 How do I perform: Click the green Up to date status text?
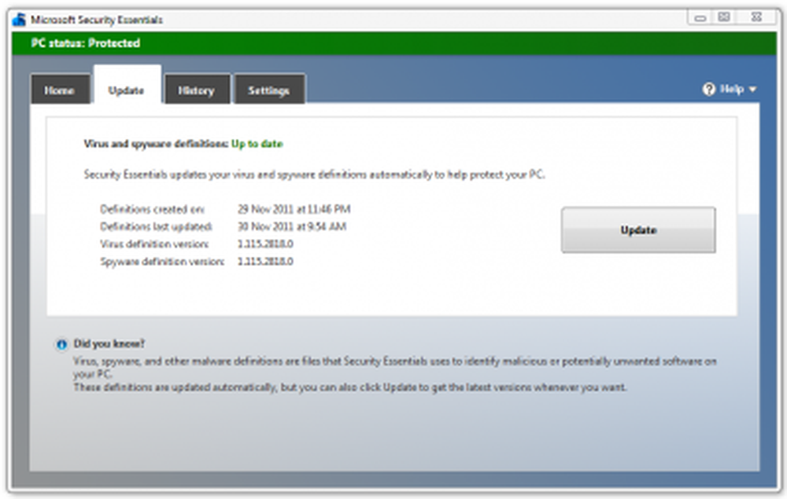pyautogui.click(x=257, y=144)
